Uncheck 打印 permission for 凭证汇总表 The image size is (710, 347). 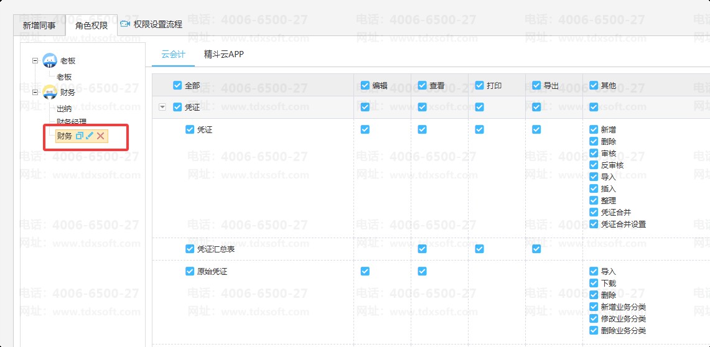[480, 249]
